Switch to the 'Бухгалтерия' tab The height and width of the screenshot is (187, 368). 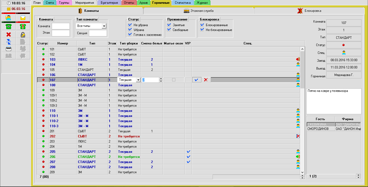coord(109,3)
